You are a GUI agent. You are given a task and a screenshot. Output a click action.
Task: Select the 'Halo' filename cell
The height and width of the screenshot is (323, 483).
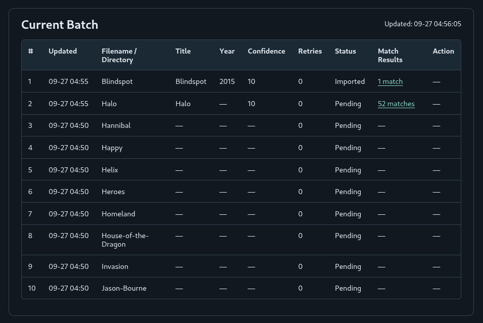point(109,104)
